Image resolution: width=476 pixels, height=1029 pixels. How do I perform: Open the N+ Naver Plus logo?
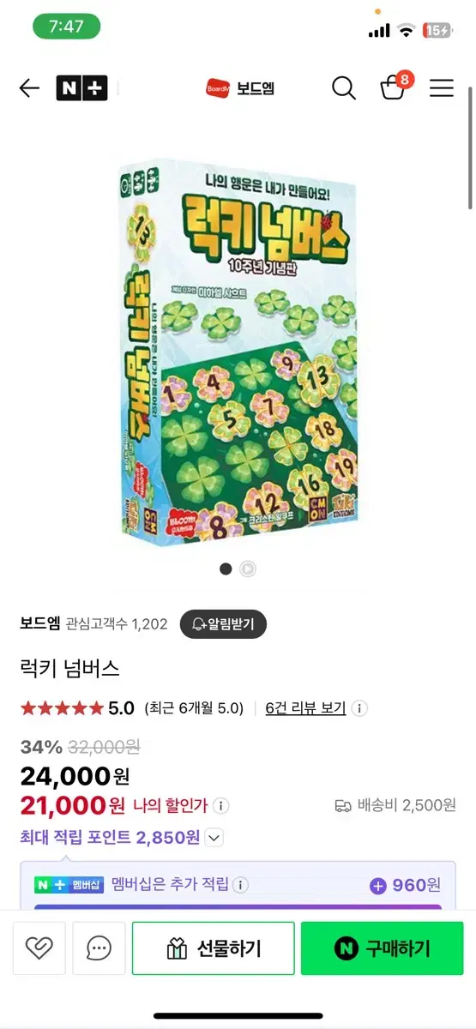81,87
